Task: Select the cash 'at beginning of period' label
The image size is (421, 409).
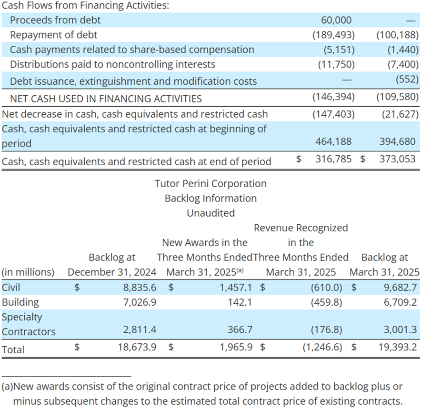Action: click(x=134, y=136)
